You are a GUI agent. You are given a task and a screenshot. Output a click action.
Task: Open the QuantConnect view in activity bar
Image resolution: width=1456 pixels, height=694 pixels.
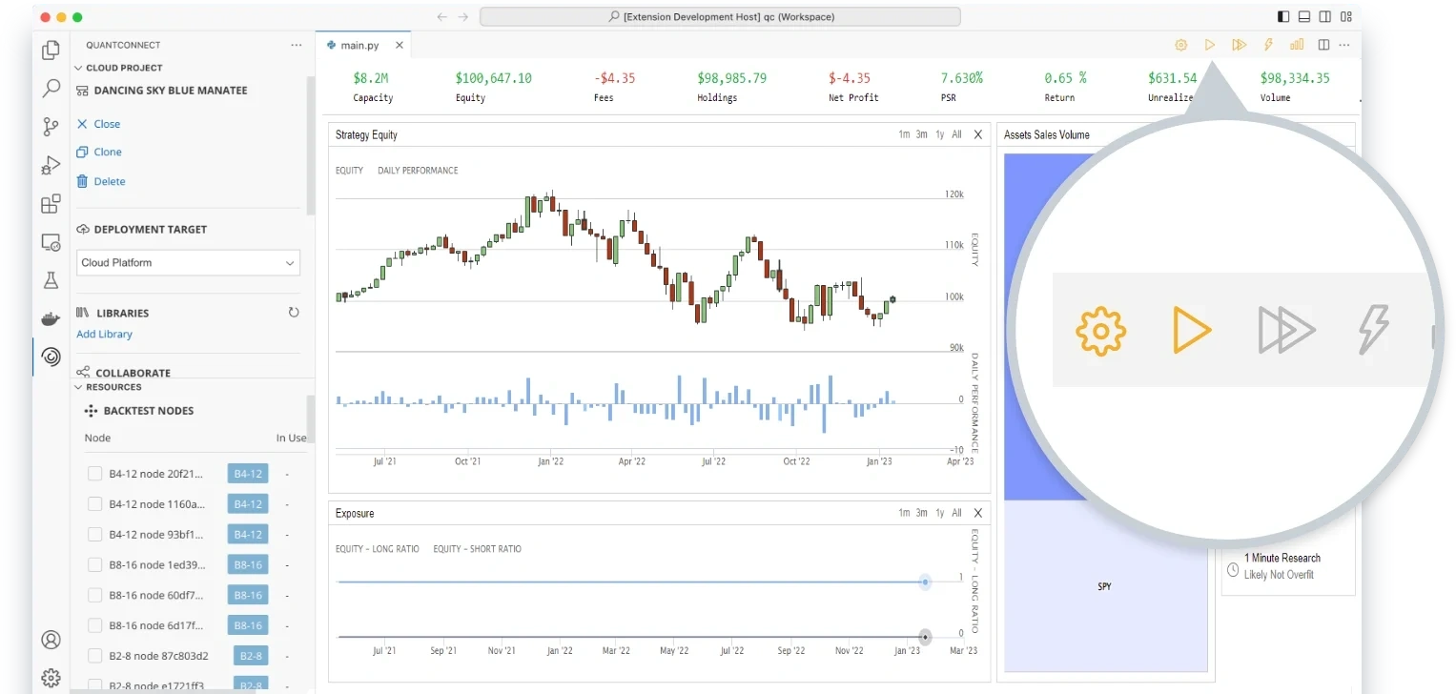coord(51,357)
